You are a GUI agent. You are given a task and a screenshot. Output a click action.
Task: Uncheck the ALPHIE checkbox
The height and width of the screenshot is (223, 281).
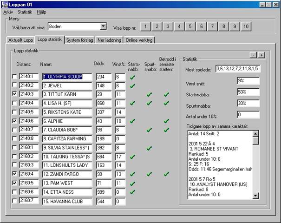coord(14,121)
